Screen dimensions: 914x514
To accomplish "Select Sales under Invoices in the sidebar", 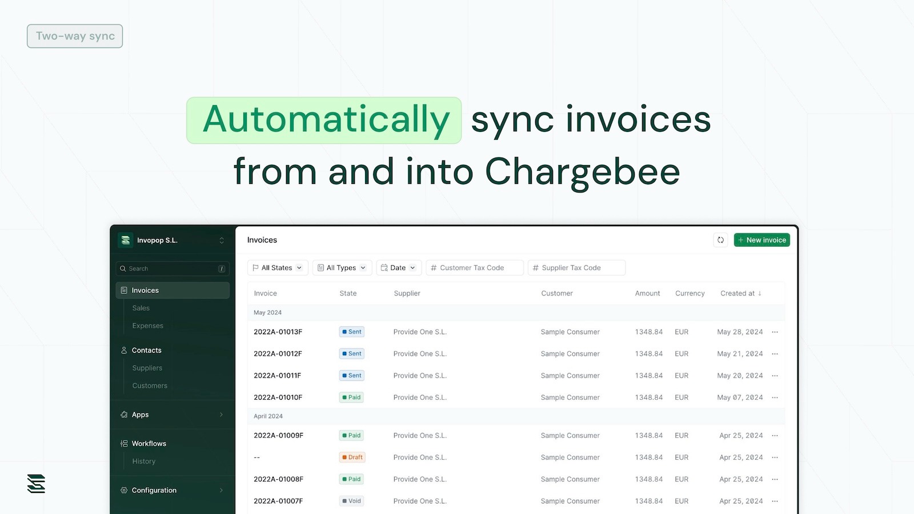I will tap(141, 308).
